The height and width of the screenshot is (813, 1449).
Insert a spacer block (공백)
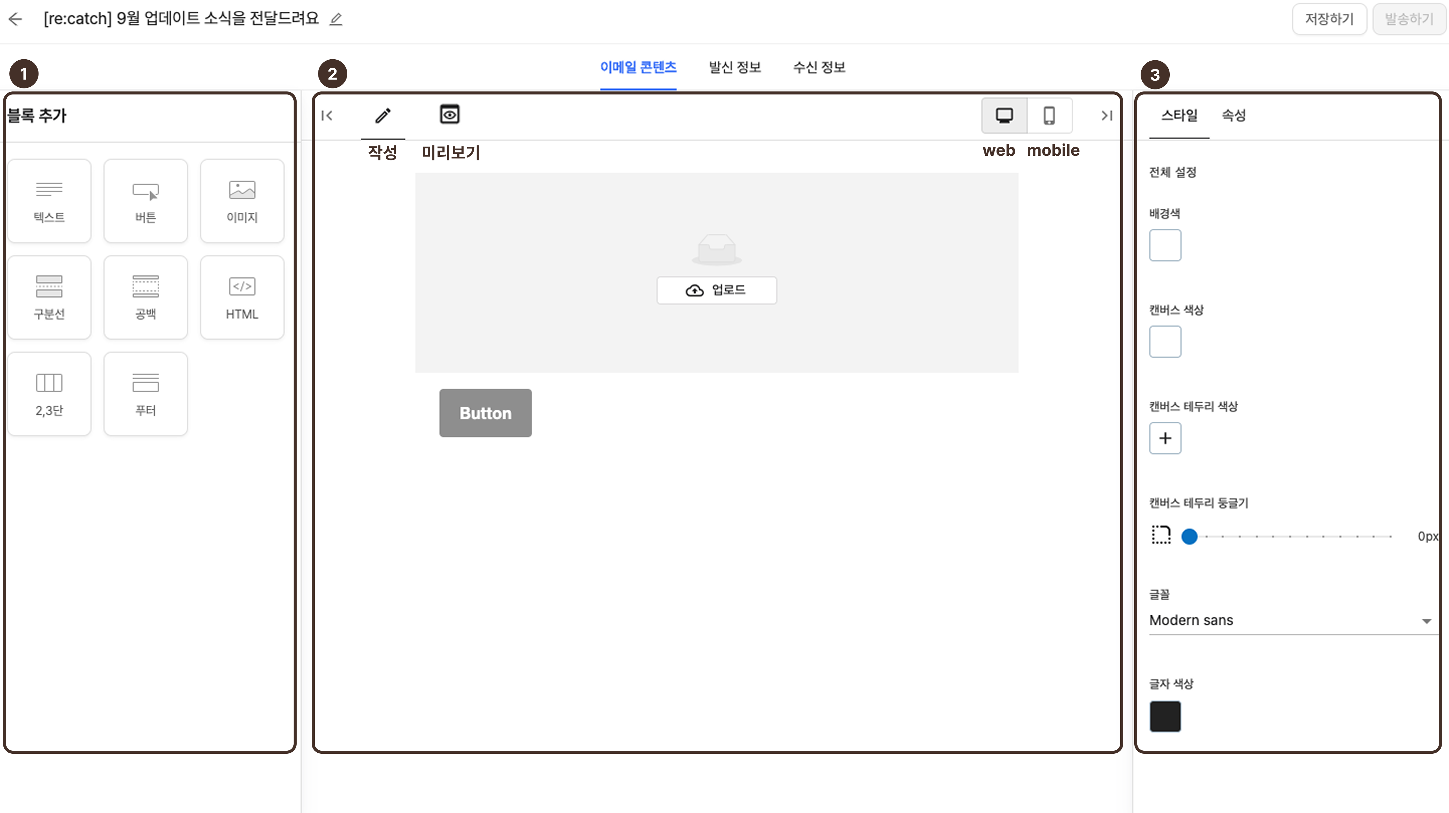(x=146, y=297)
